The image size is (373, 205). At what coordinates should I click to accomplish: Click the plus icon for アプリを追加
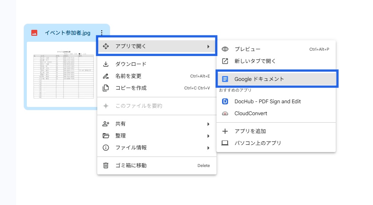[225, 131]
